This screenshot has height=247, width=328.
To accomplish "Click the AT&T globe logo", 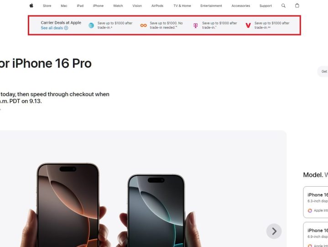I will (x=91, y=25).
